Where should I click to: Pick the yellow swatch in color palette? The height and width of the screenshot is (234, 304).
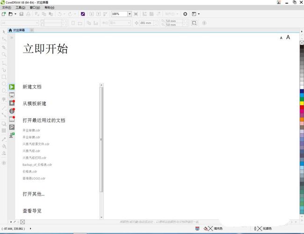[302, 103]
